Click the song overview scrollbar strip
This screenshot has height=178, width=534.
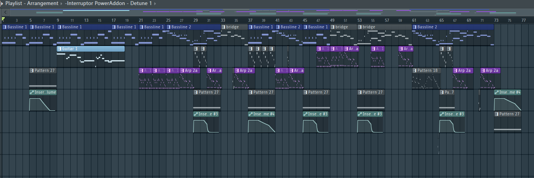270,12
